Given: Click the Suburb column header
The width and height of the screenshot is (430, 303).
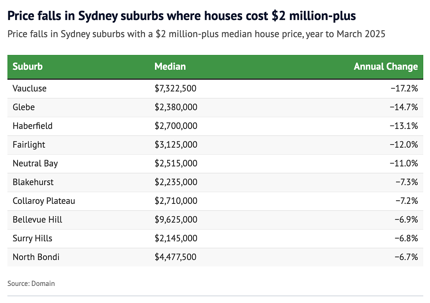Looking at the screenshot, I should (28, 66).
